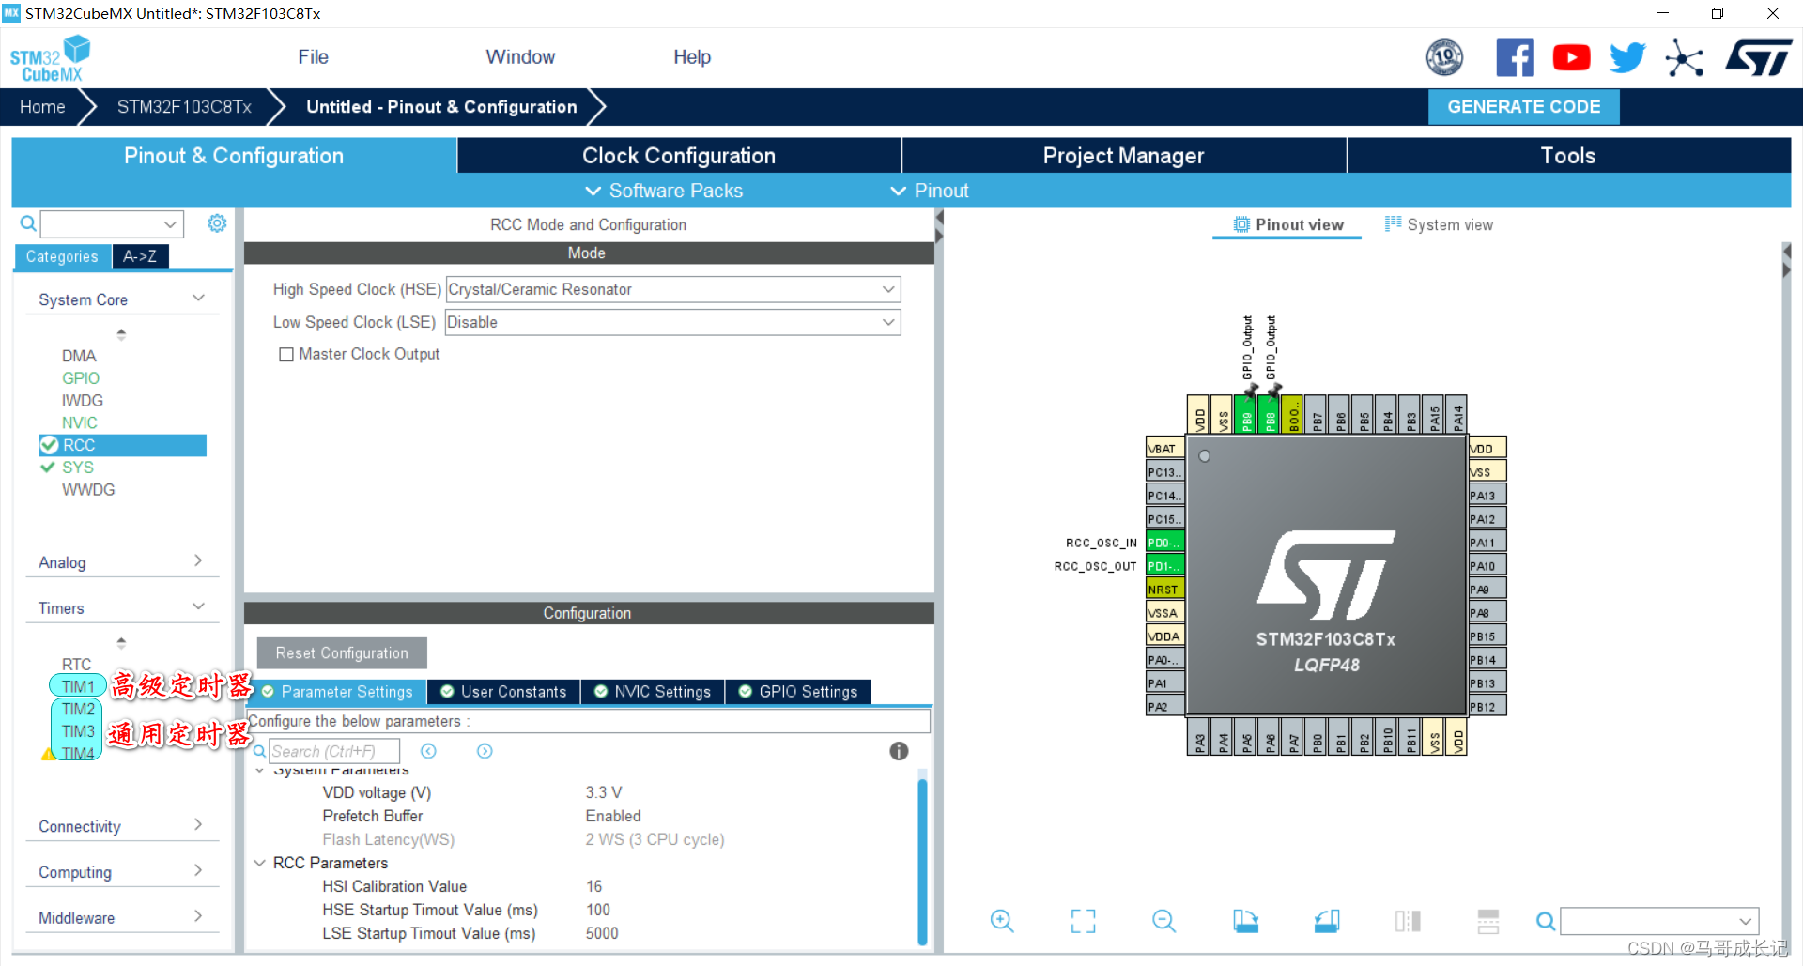Open the pin search combo box

tap(1659, 921)
